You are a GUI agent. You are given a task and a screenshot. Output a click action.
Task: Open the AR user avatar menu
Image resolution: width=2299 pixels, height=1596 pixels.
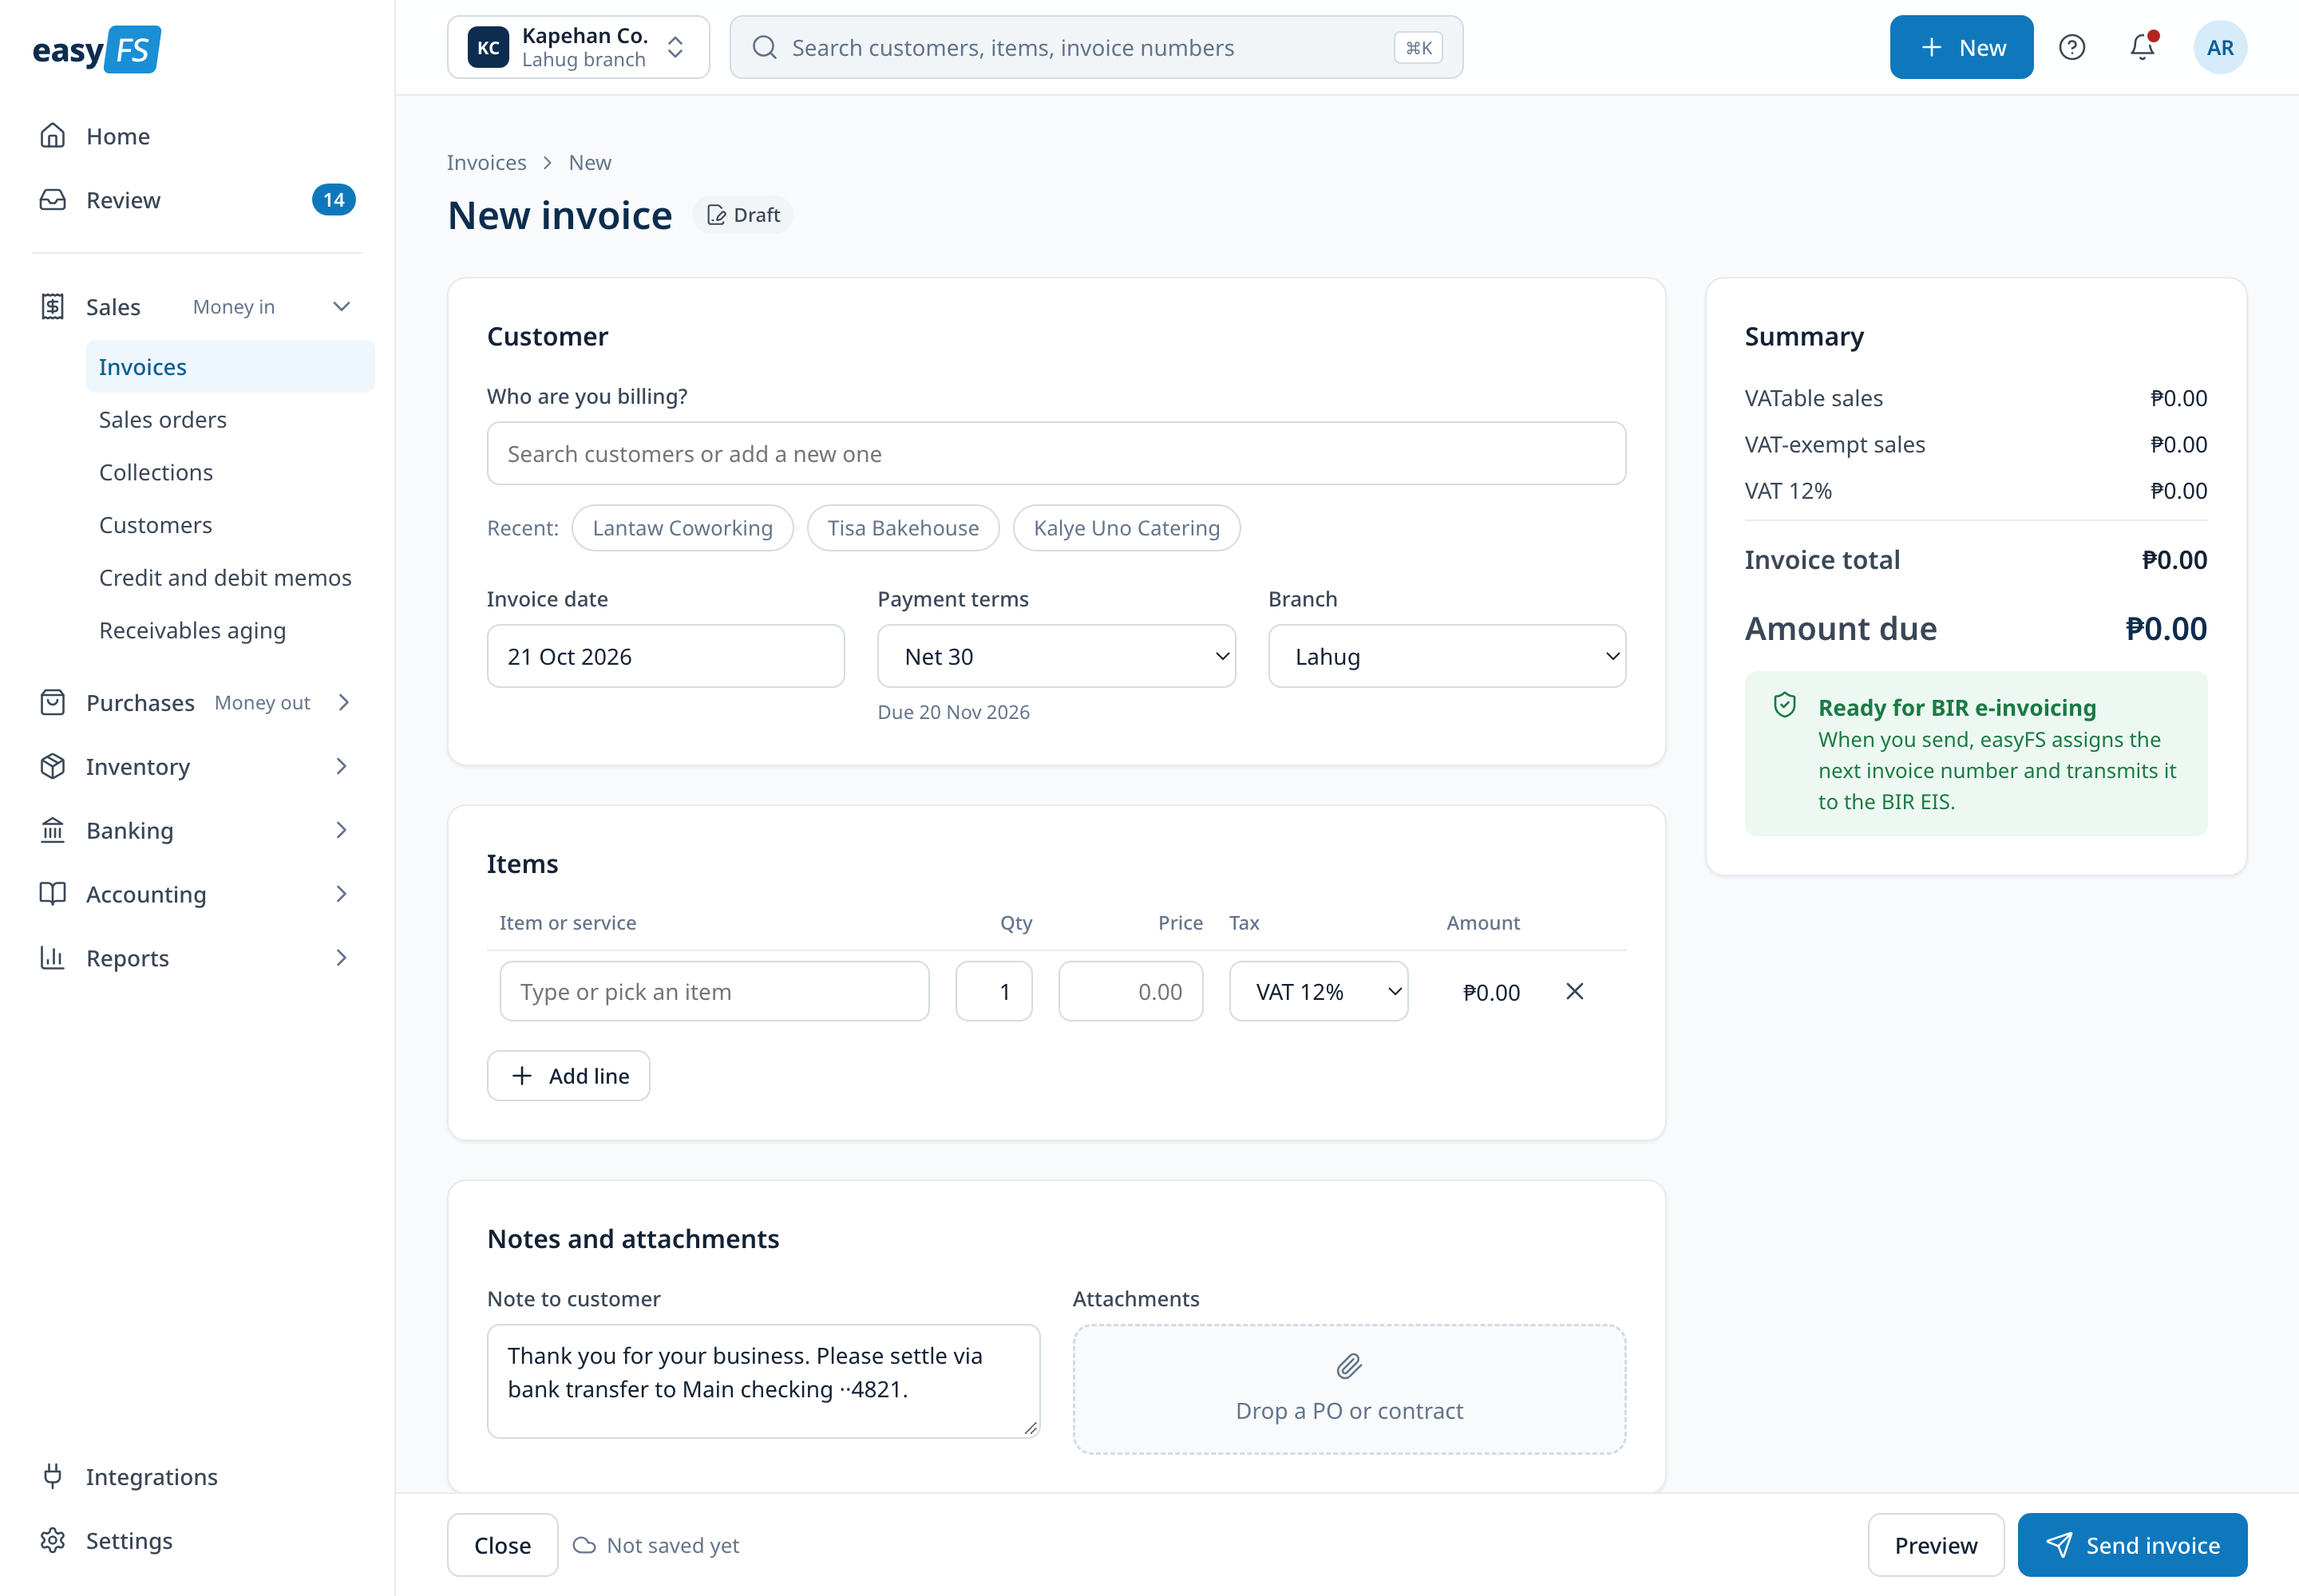[x=2220, y=47]
